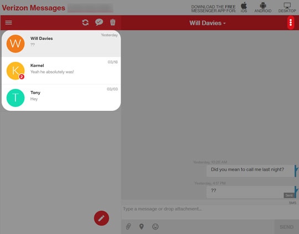Click the compose new message pencil button
The width and height of the screenshot is (299, 234).
(x=101, y=218)
